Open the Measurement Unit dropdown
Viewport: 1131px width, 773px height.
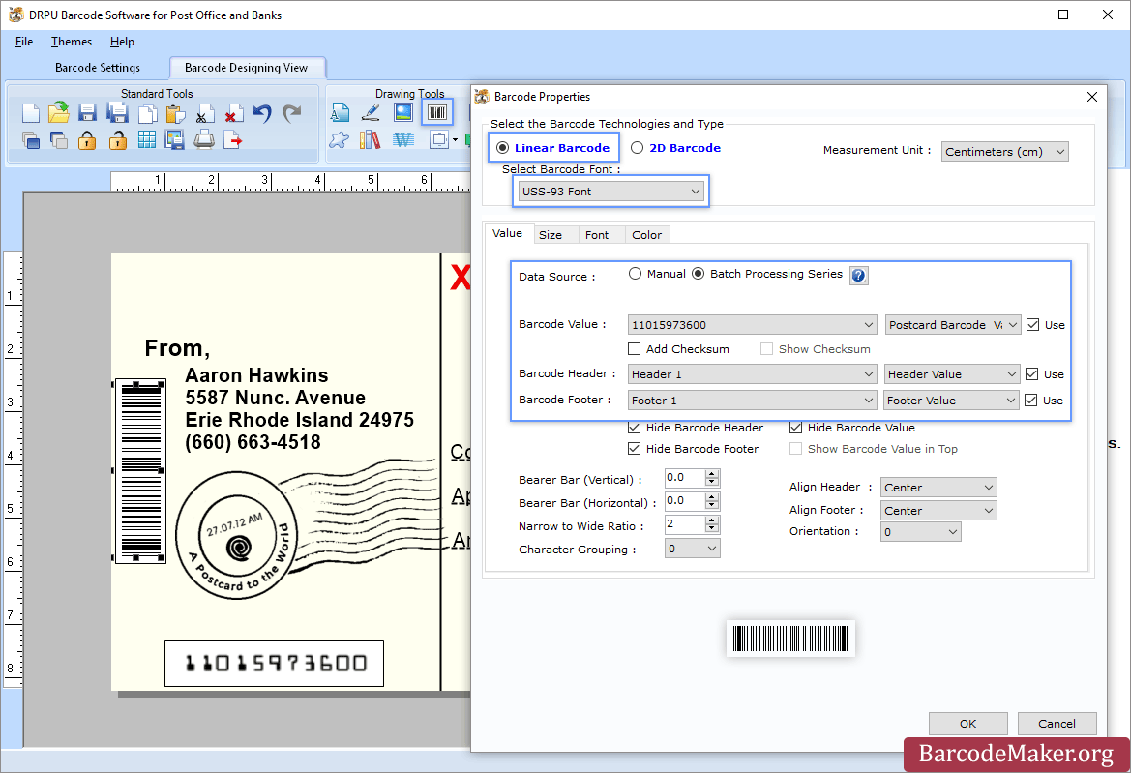coord(1005,152)
